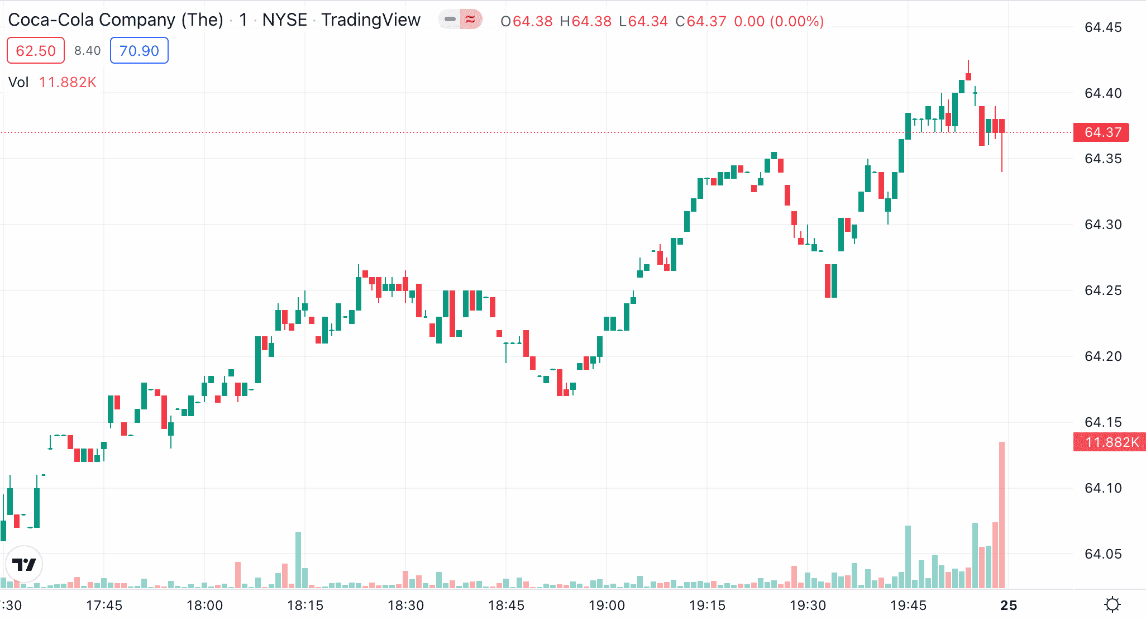Click the 64.25 price axis label
The image size is (1146, 620).
(1103, 290)
